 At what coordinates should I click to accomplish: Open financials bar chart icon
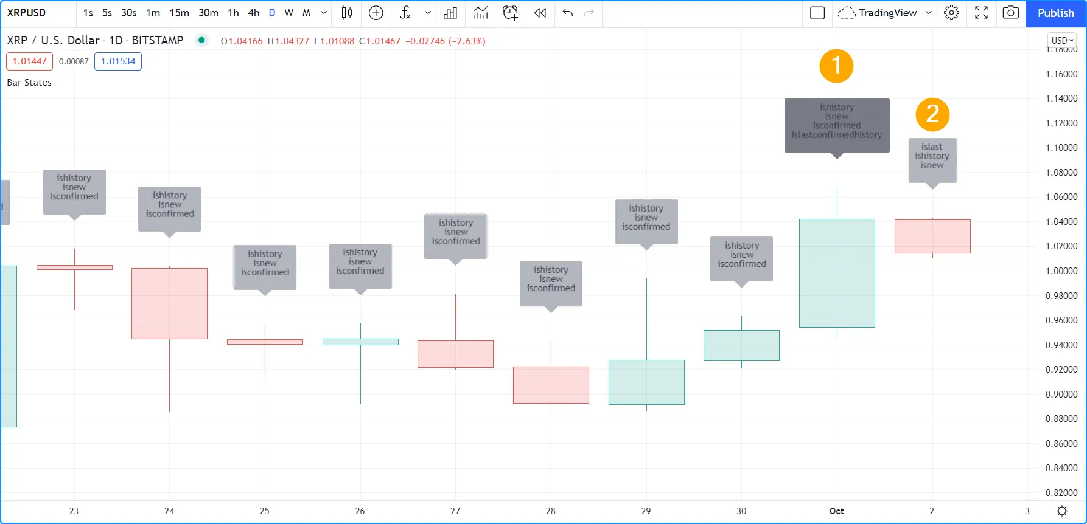point(450,13)
